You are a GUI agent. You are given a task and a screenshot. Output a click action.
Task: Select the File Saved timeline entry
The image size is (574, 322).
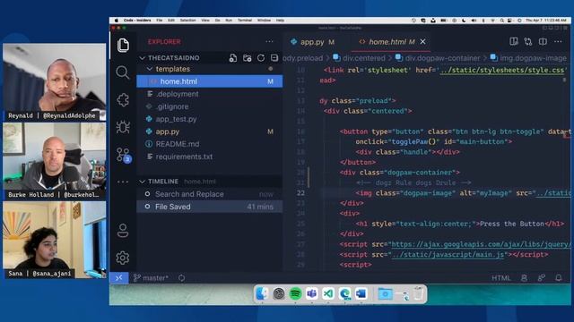pos(209,207)
